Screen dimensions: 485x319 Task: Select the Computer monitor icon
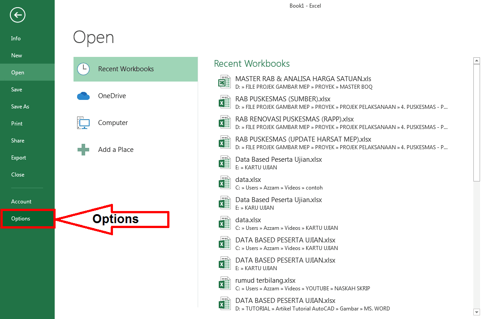coord(83,122)
